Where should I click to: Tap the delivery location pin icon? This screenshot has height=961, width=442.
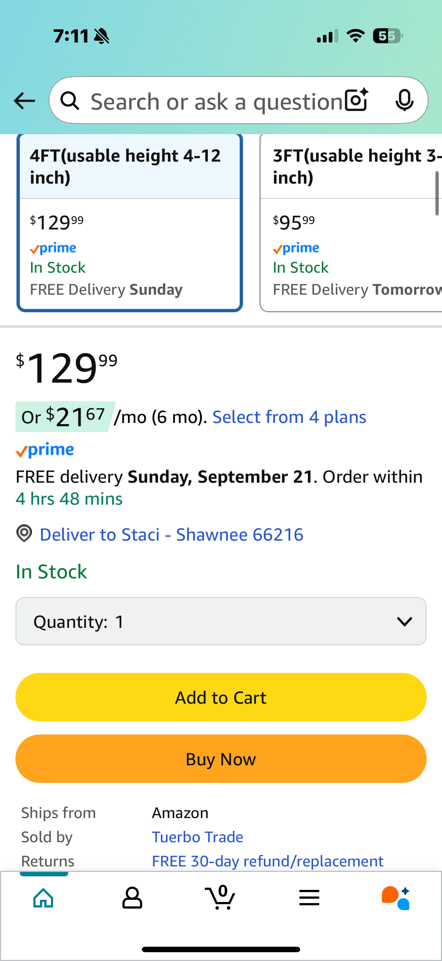[x=24, y=534]
